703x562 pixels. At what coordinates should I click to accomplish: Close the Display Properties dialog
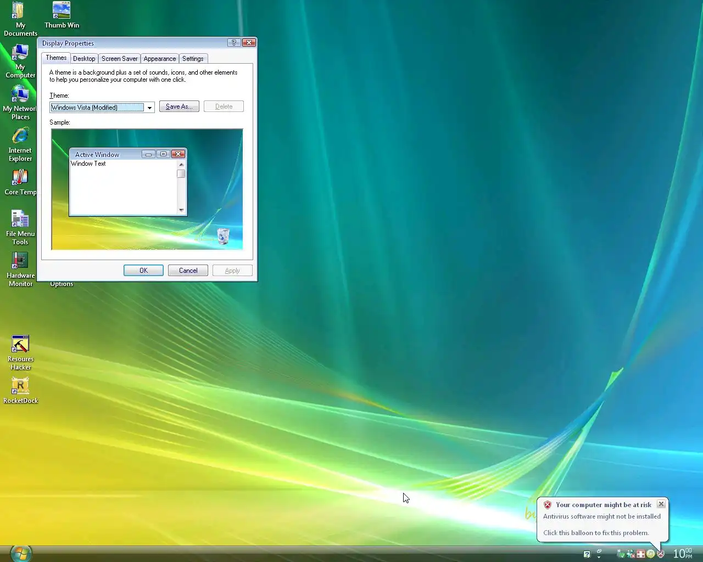tap(249, 43)
